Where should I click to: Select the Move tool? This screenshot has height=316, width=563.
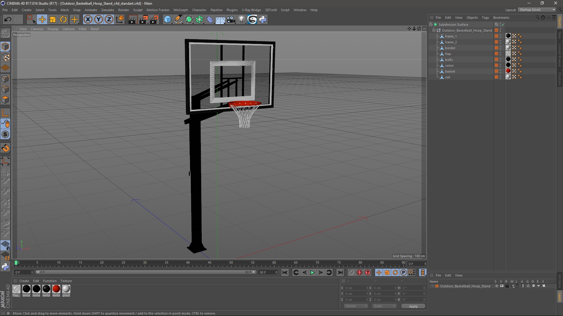pos(42,20)
